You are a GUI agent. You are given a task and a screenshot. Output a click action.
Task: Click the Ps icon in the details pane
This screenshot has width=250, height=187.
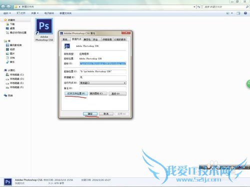[7, 182]
